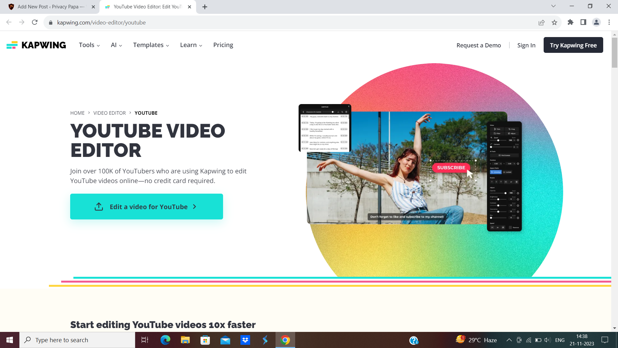This screenshot has width=618, height=348.
Task: Open the Windows Start menu
Action: tap(10, 340)
